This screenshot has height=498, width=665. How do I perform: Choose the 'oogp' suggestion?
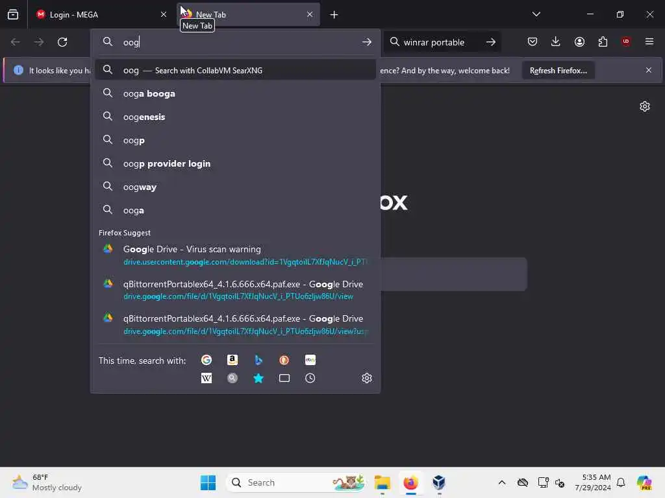coord(235,140)
